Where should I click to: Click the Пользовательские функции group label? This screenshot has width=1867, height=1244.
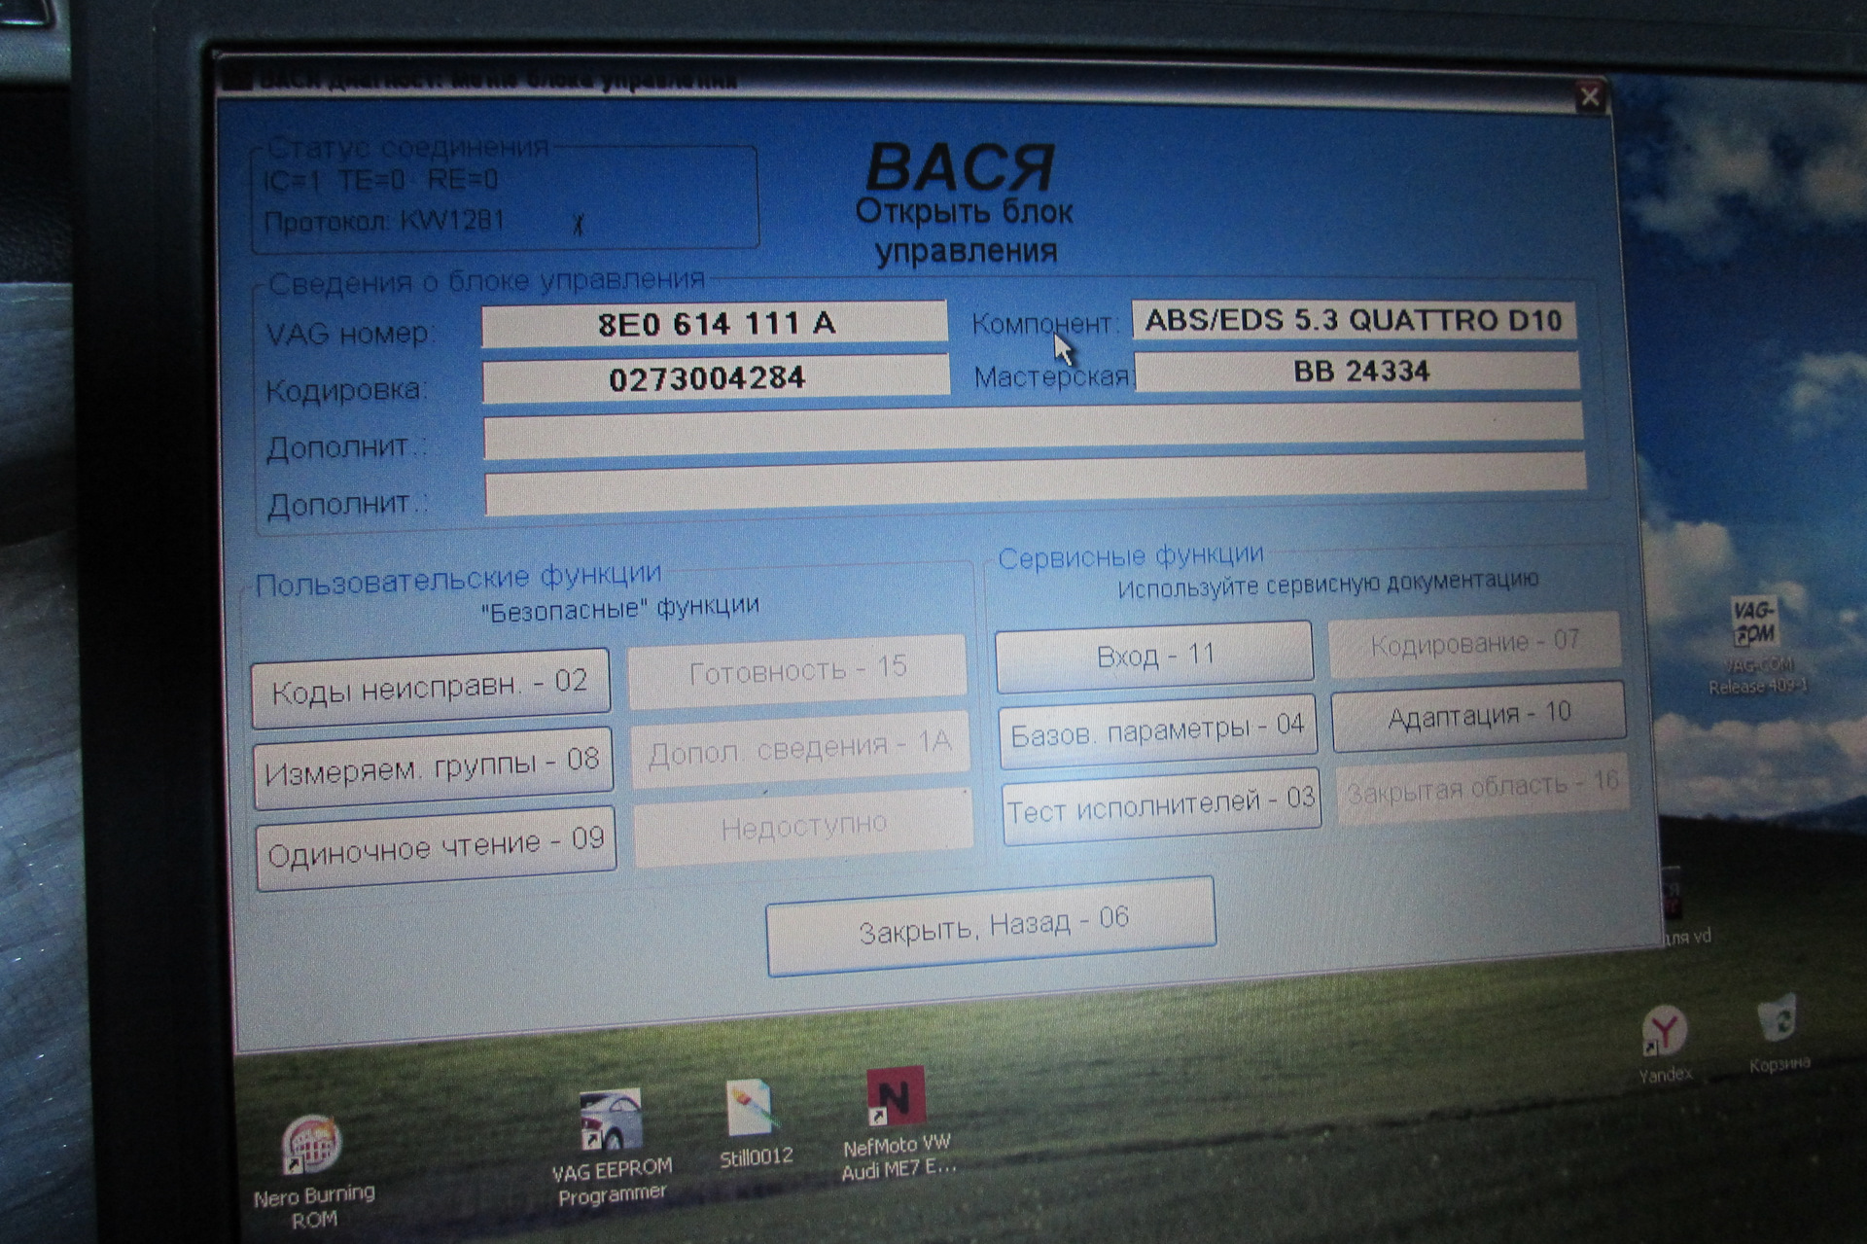(x=458, y=580)
